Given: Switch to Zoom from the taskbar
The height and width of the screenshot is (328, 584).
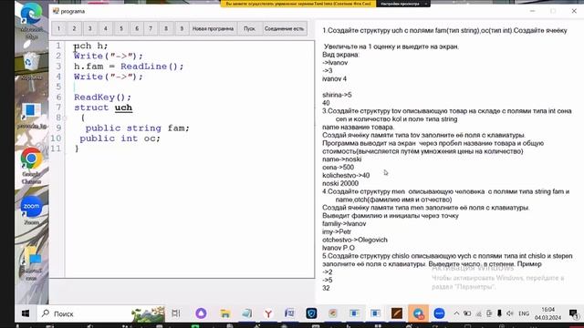Looking at the screenshot, I should [x=440, y=313].
